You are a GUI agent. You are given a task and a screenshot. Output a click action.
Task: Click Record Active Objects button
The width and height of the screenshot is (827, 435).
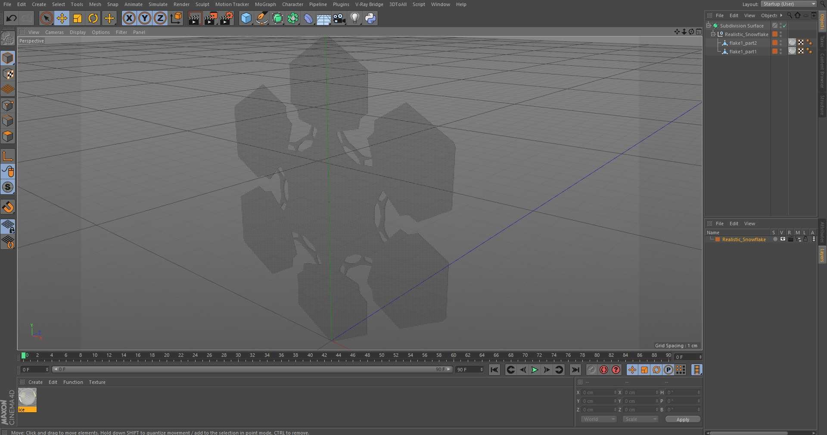coord(592,370)
